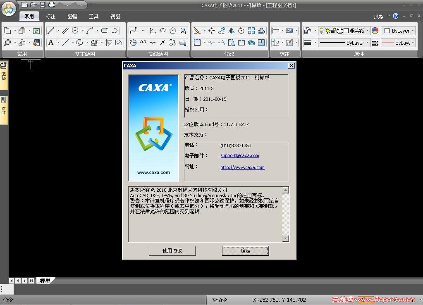The image size is (423, 305).
Task: Open the http://www.caxa.com link
Action: click(242, 167)
